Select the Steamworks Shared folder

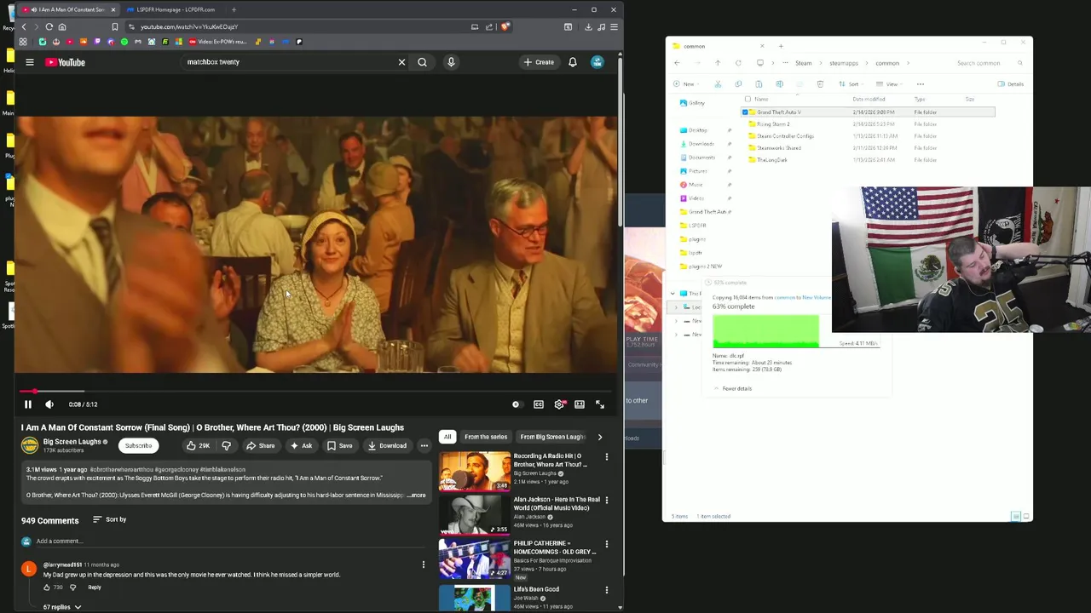point(779,148)
